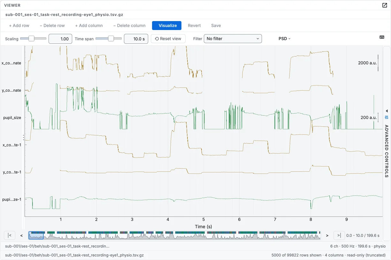
Task: Jump to the recording end
Action: [x=339, y=235]
